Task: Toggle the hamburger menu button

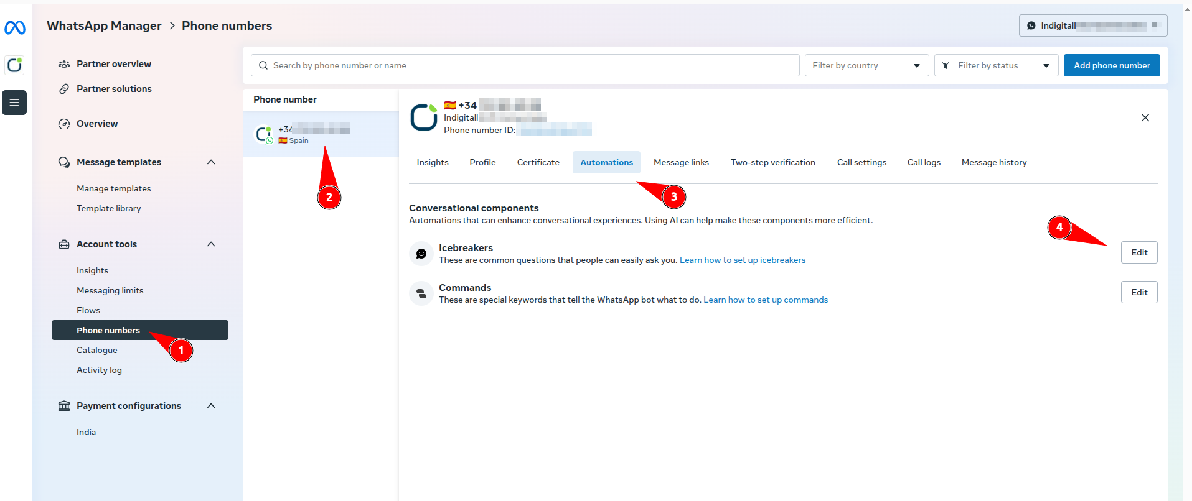Action: 14,103
